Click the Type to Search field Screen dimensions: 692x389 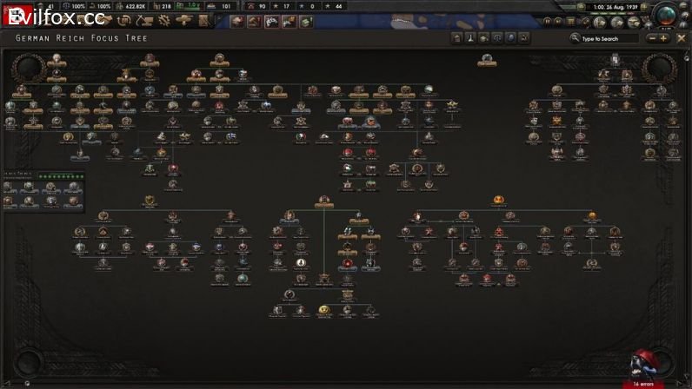[607, 38]
